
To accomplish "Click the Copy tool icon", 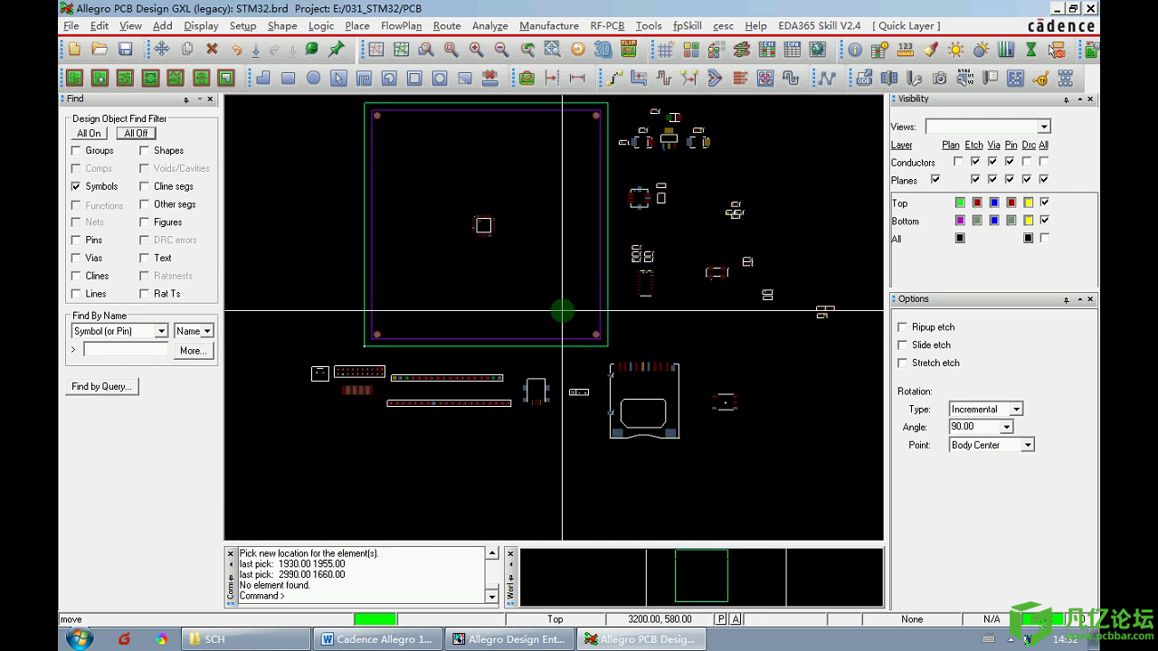I will click(187, 49).
